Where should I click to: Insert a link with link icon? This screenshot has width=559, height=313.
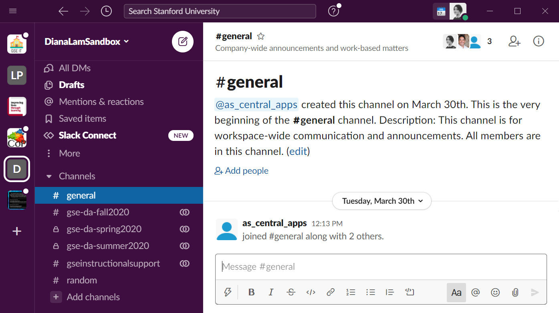pos(331,292)
